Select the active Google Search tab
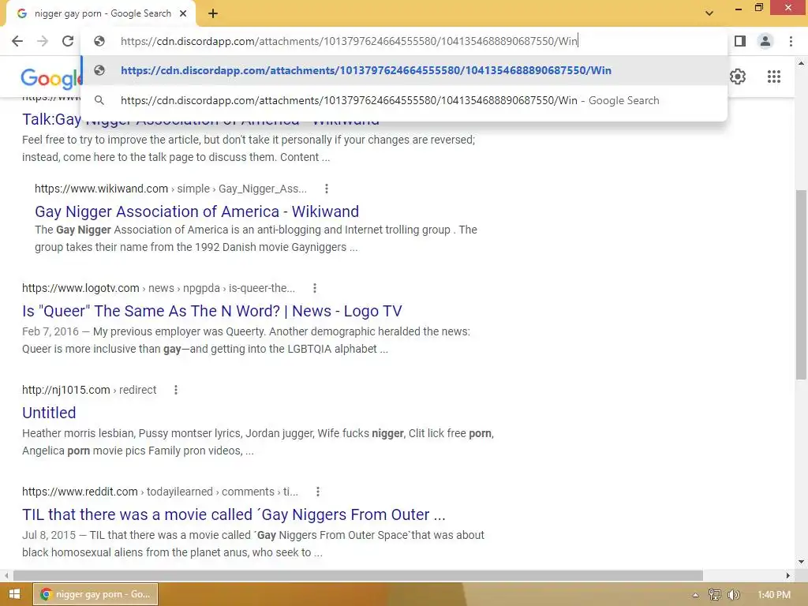 point(101,13)
